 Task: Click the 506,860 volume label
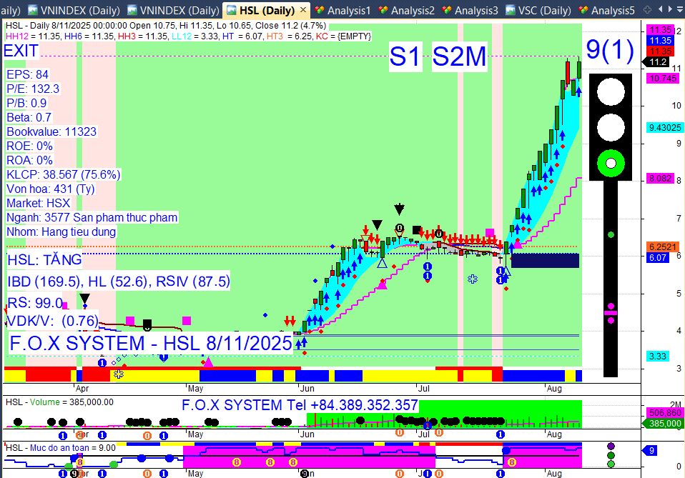point(664,413)
